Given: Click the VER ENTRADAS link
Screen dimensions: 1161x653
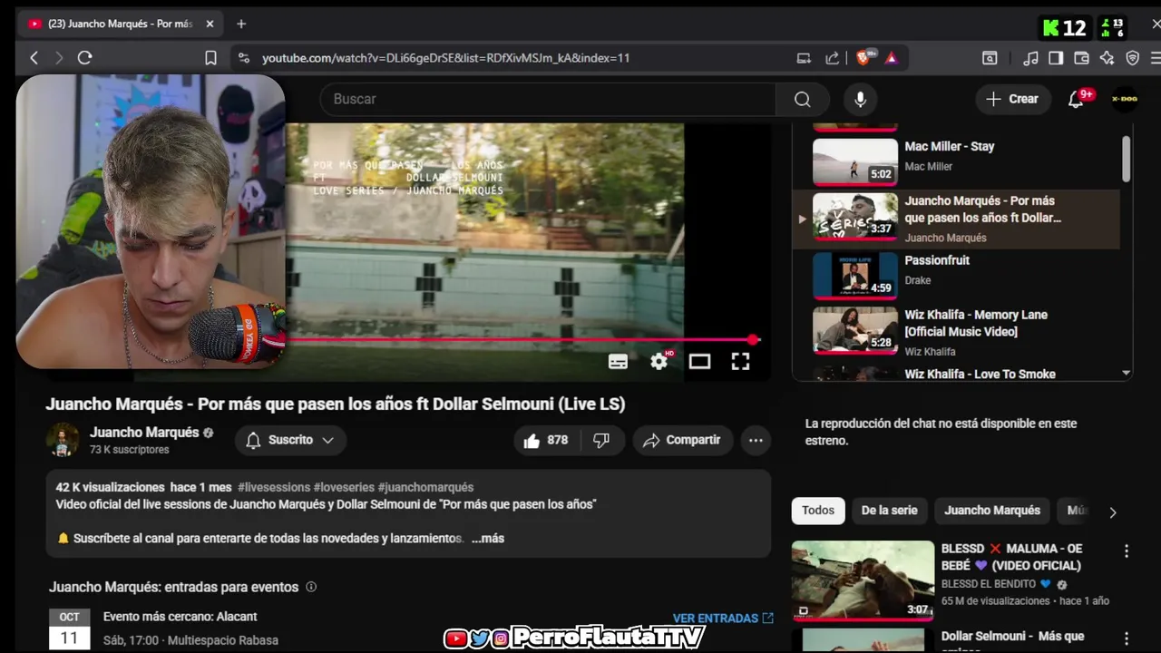Looking at the screenshot, I should (723, 618).
